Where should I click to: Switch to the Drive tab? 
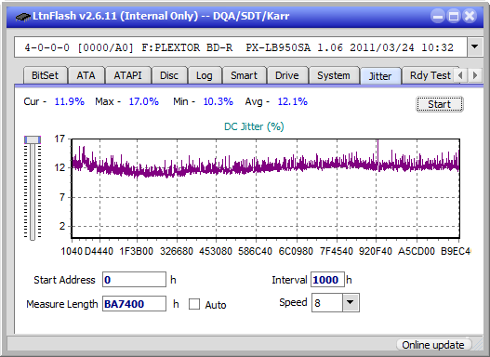coord(287,75)
